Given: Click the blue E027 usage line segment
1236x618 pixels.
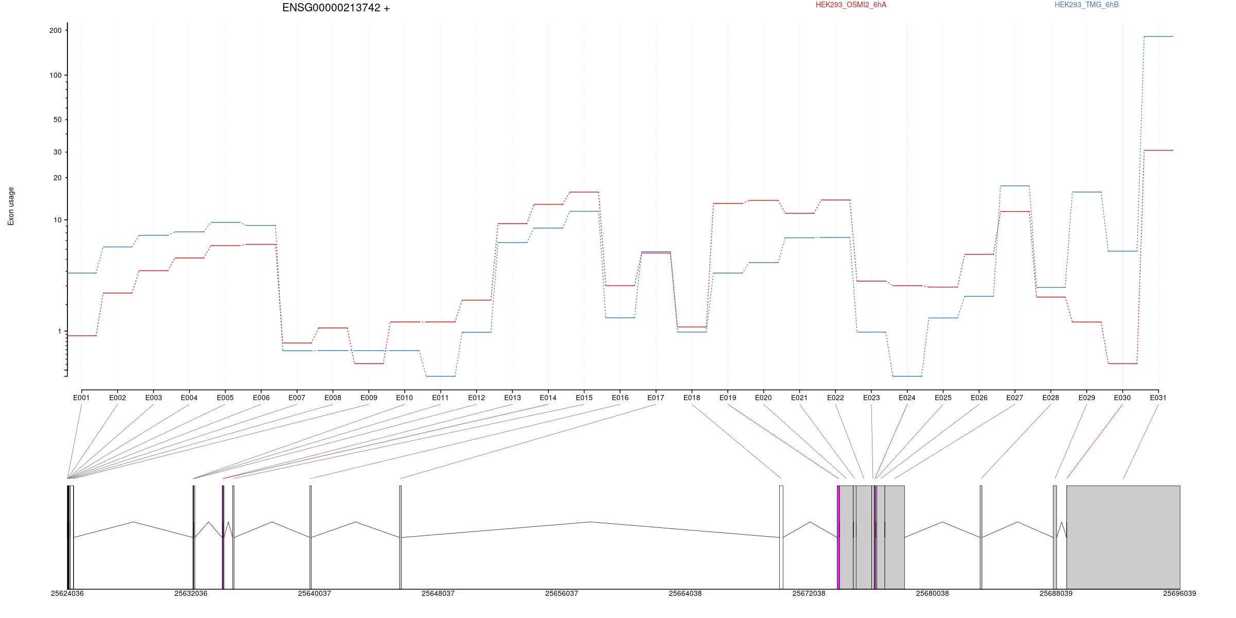Looking at the screenshot, I should (1015, 186).
